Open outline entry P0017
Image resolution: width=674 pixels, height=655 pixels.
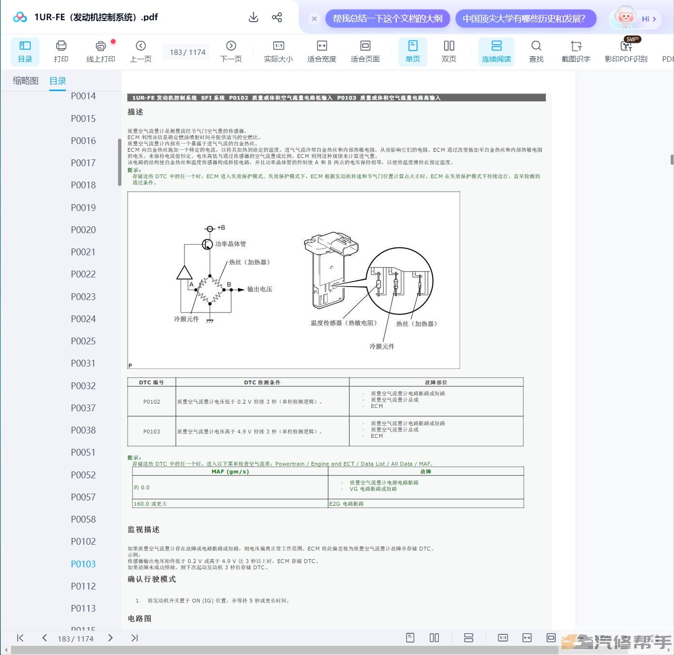tap(83, 163)
